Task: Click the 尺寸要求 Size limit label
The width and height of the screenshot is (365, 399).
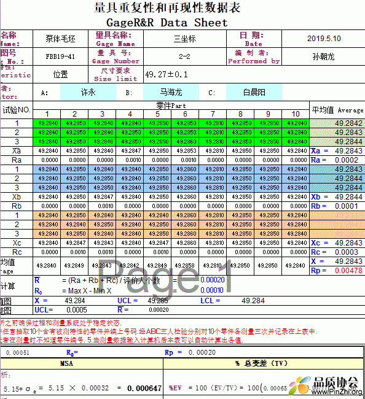Action: click(116, 74)
